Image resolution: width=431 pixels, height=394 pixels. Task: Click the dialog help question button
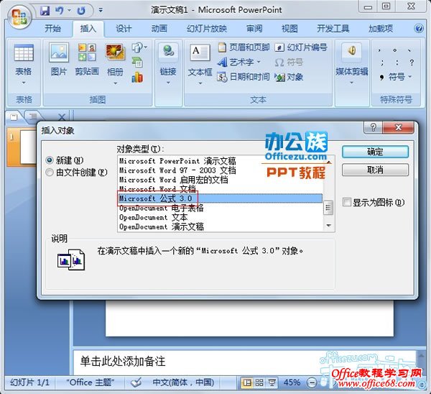point(373,127)
